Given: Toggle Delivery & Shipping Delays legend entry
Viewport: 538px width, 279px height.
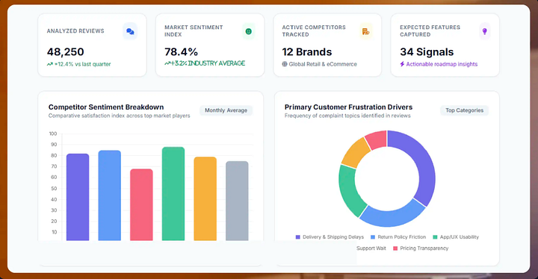Looking at the screenshot, I should tap(330, 236).
